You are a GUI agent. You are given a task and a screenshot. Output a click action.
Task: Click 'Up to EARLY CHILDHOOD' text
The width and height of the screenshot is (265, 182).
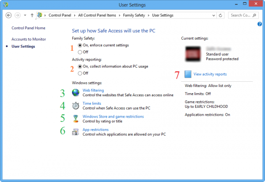[206, 106]
